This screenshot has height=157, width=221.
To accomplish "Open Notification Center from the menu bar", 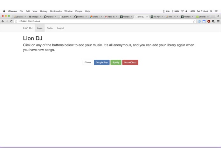I will pyautogui.click(x=216, y=11).
